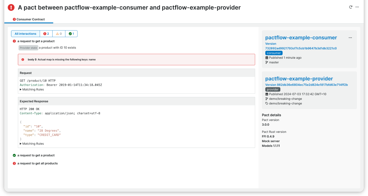
Task: Click the green check beside the passing interaction
Action: click(x=14, y=155)
